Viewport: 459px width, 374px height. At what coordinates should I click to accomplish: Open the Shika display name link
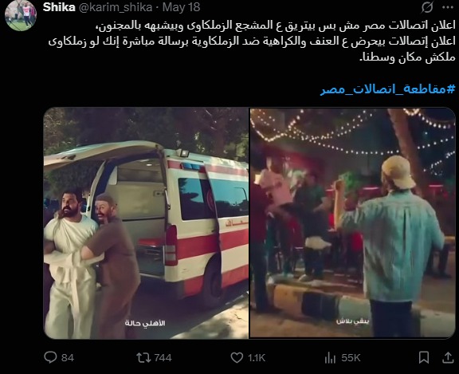[59, 7]
